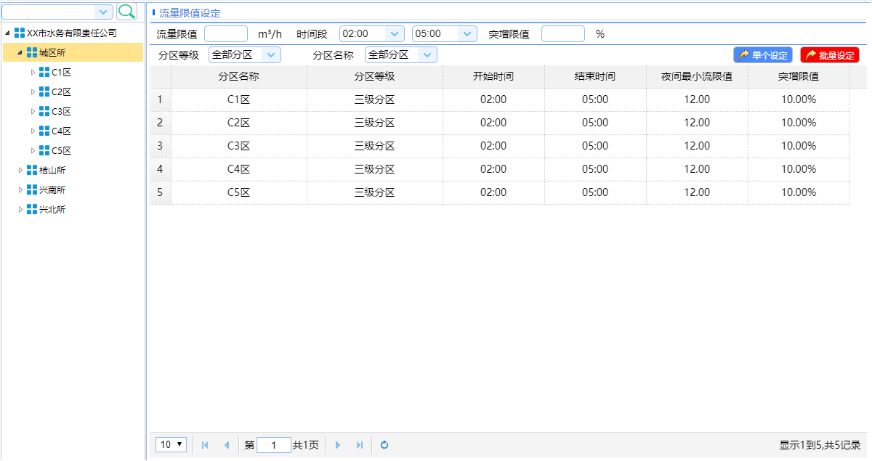872x461 pixels.
Task: Sort by 突增限值 column header
Action: point(799,76)
